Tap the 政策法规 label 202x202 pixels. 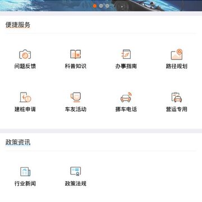tap(76, 183)
